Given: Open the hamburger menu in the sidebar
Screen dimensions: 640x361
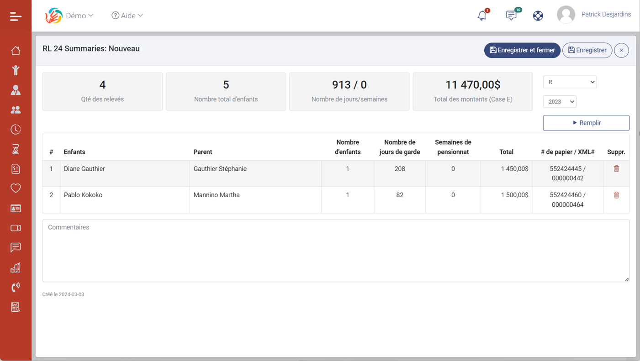Looking at the screenshot, I should tap(16, 16).
